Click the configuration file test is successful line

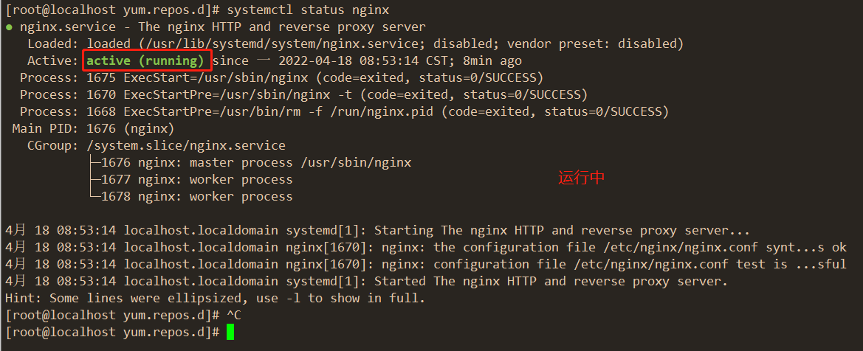point(425,265)
